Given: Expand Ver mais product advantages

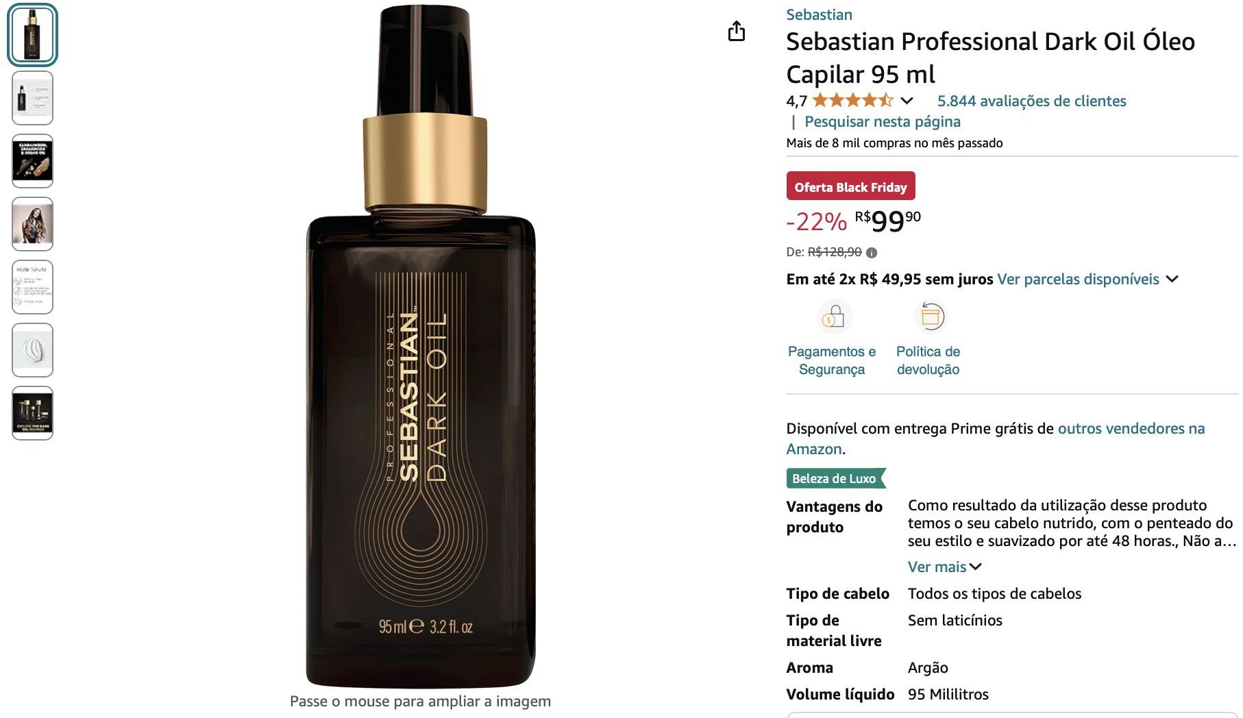Looking at the screenshot, I should [945, 567].
